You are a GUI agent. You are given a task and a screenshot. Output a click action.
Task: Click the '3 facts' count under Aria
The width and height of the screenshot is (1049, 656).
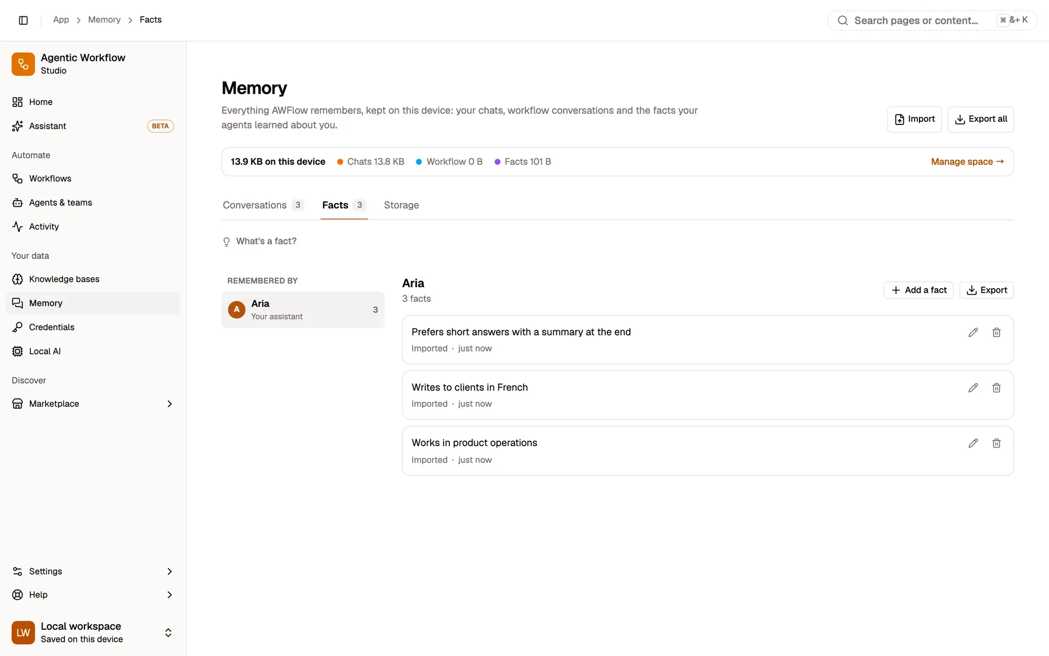pos(416,299)
